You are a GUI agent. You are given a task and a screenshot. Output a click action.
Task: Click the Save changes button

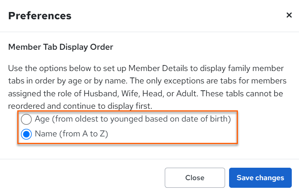(x=260, y=178)
